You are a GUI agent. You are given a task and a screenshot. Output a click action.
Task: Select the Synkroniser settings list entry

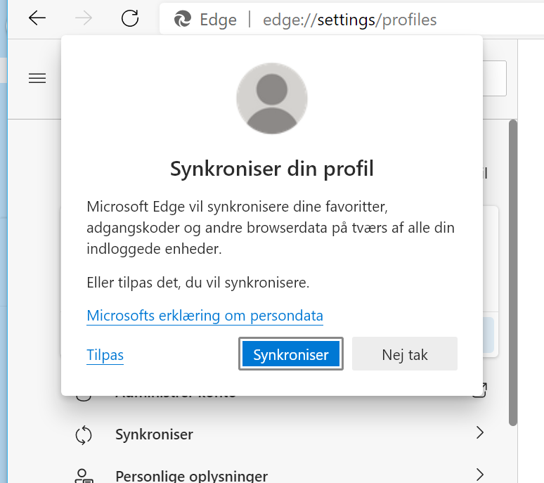pyautogui.click(x=154, y=434)
